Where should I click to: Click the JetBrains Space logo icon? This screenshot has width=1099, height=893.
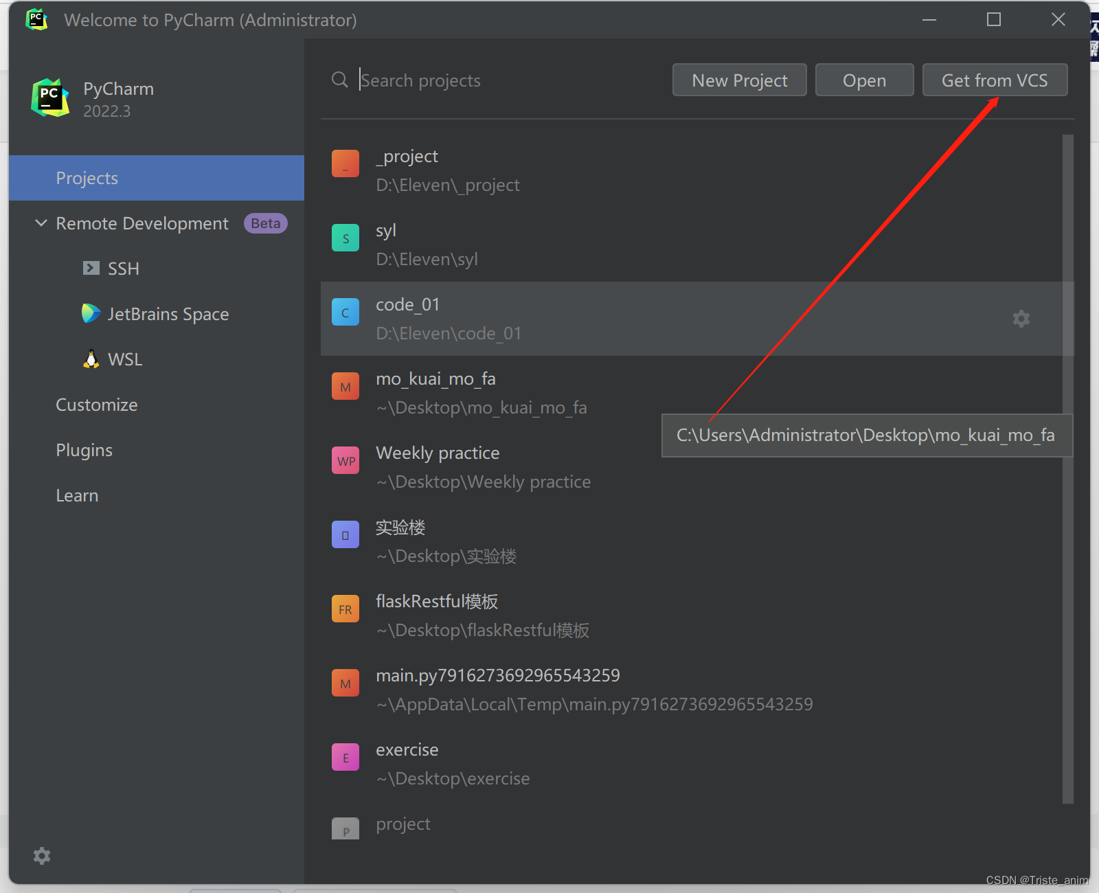tap(91, 313)
